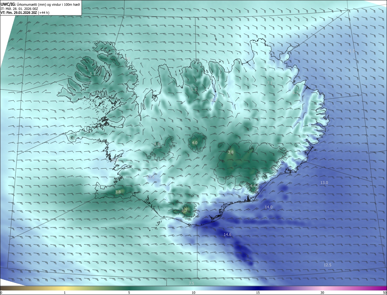Click the 3.8 value on the Vatnajökull glacier
Image resolution: width=387 pixels, height=295 pixels.
(x=231, y=152)
